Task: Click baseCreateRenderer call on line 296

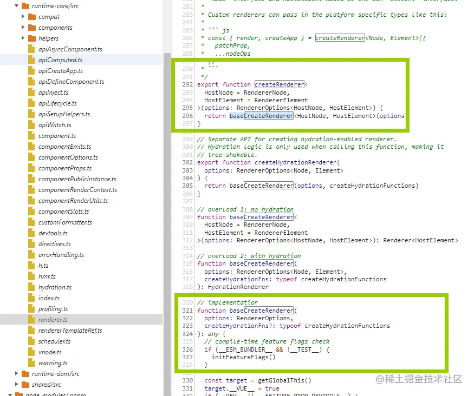Action: (261, 116)
